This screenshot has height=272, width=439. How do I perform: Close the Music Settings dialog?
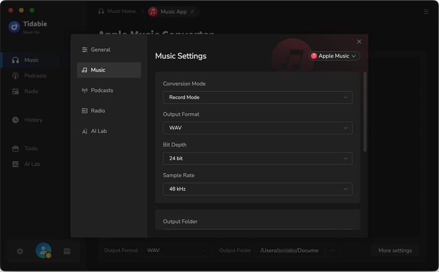pyautogui.click(x=359, y=41)
